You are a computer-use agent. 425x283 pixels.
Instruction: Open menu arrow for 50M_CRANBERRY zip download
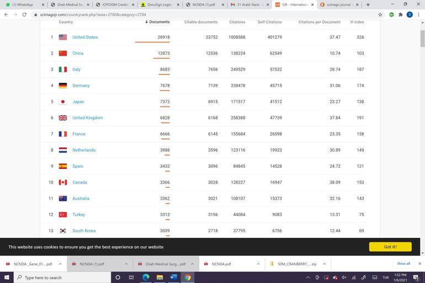(324, 264)
